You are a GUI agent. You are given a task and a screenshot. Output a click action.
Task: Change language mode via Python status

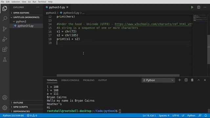tap(191, 116)
